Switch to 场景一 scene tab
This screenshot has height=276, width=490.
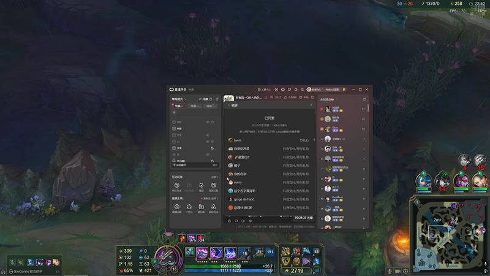point(179,106)
